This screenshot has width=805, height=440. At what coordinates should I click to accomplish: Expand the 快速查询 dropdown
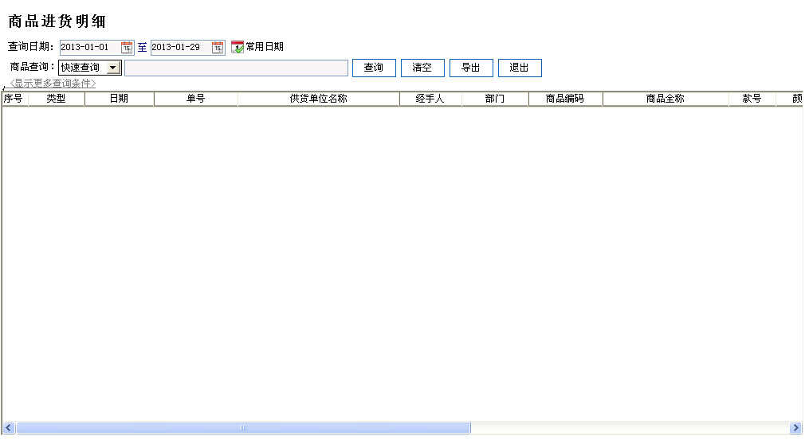[113, 68]
